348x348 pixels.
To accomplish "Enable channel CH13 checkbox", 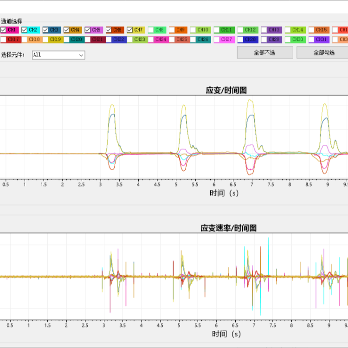I will [x=264, y=30].
